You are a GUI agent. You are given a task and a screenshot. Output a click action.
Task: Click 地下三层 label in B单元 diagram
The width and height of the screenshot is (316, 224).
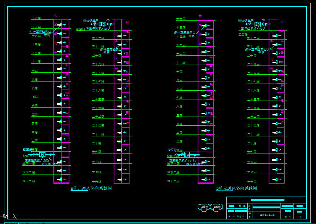[173, 181]
